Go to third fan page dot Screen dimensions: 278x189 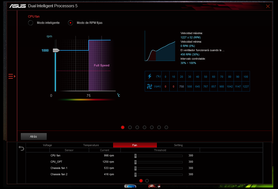pos(137,127)
